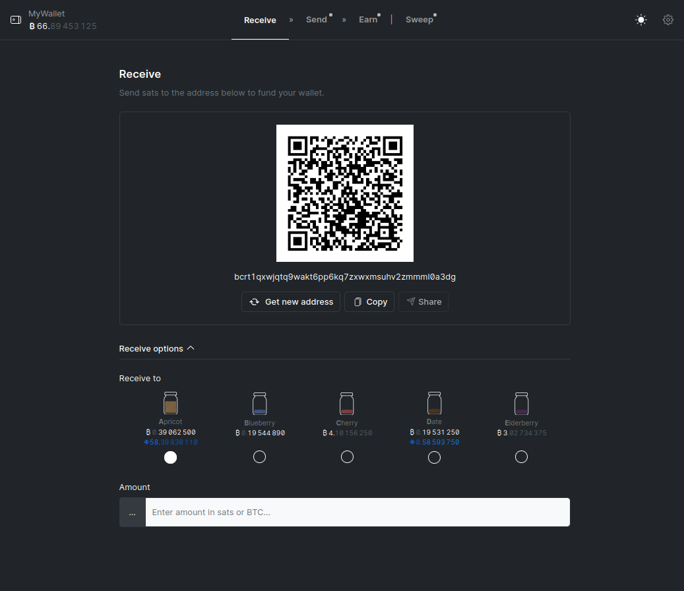The height and width of the screenshot is (591, 684).
Task: Click Apricot balance 0.39 062 500
Action: click(171, 432)
